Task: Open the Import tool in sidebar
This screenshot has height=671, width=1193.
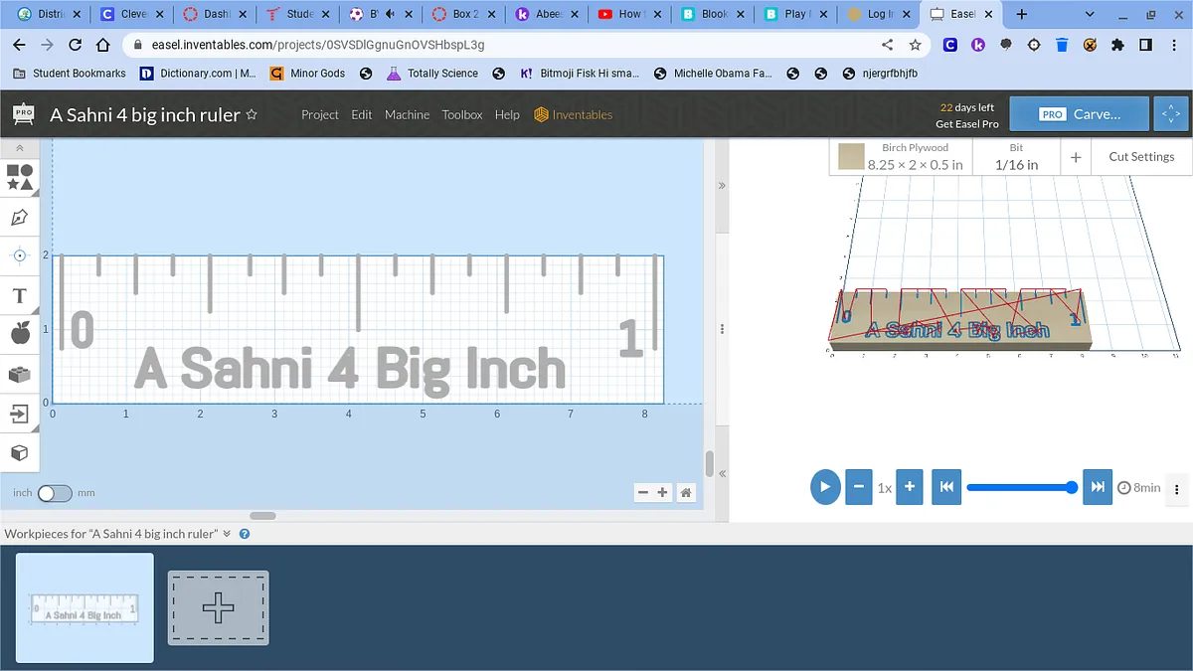Action: (x=20, y=414)
